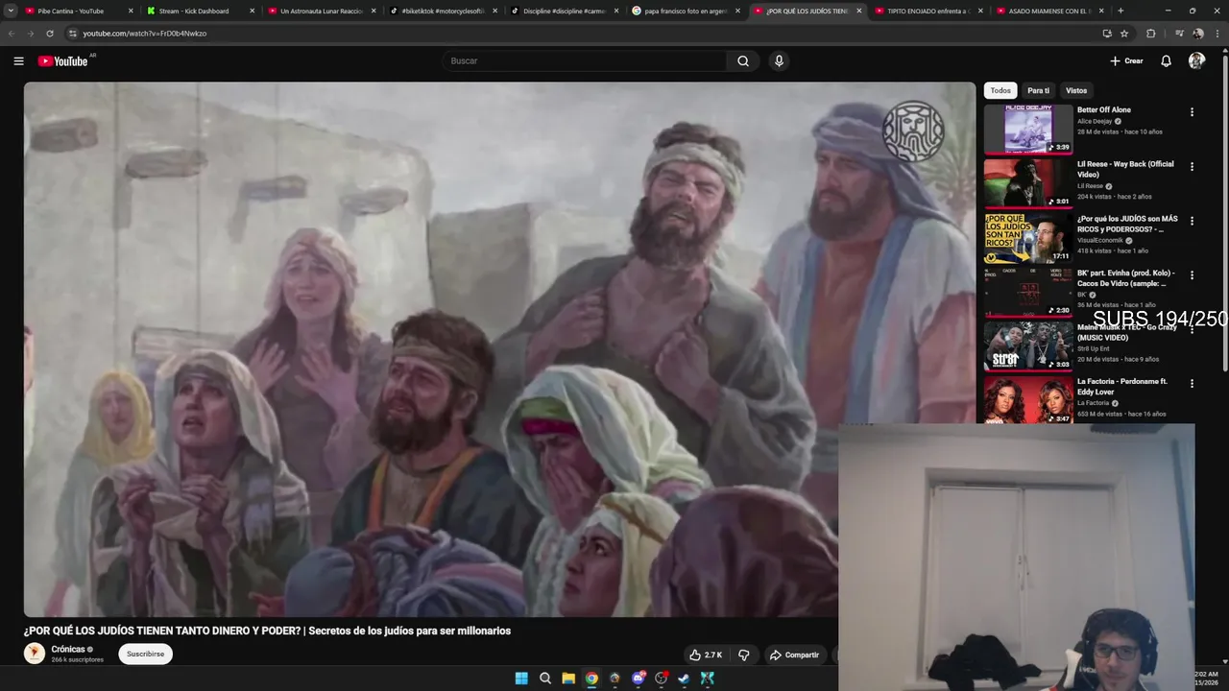Click the browser address bar URL
This screenshot has width=1229, height=691.
tap(145, 33)
